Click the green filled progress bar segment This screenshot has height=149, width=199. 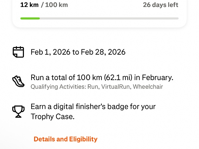[x=30, y=18]
